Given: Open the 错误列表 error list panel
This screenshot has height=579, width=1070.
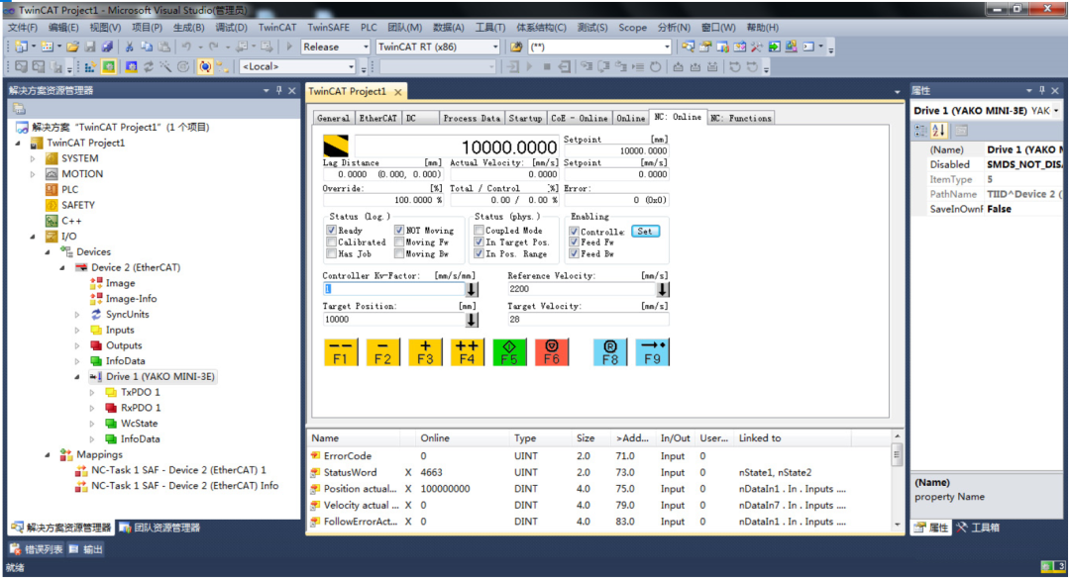Looking at the screenshot, I should click(38, 549).
